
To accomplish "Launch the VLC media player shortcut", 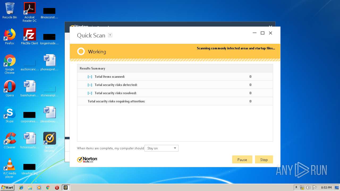I will coord(10,168).
